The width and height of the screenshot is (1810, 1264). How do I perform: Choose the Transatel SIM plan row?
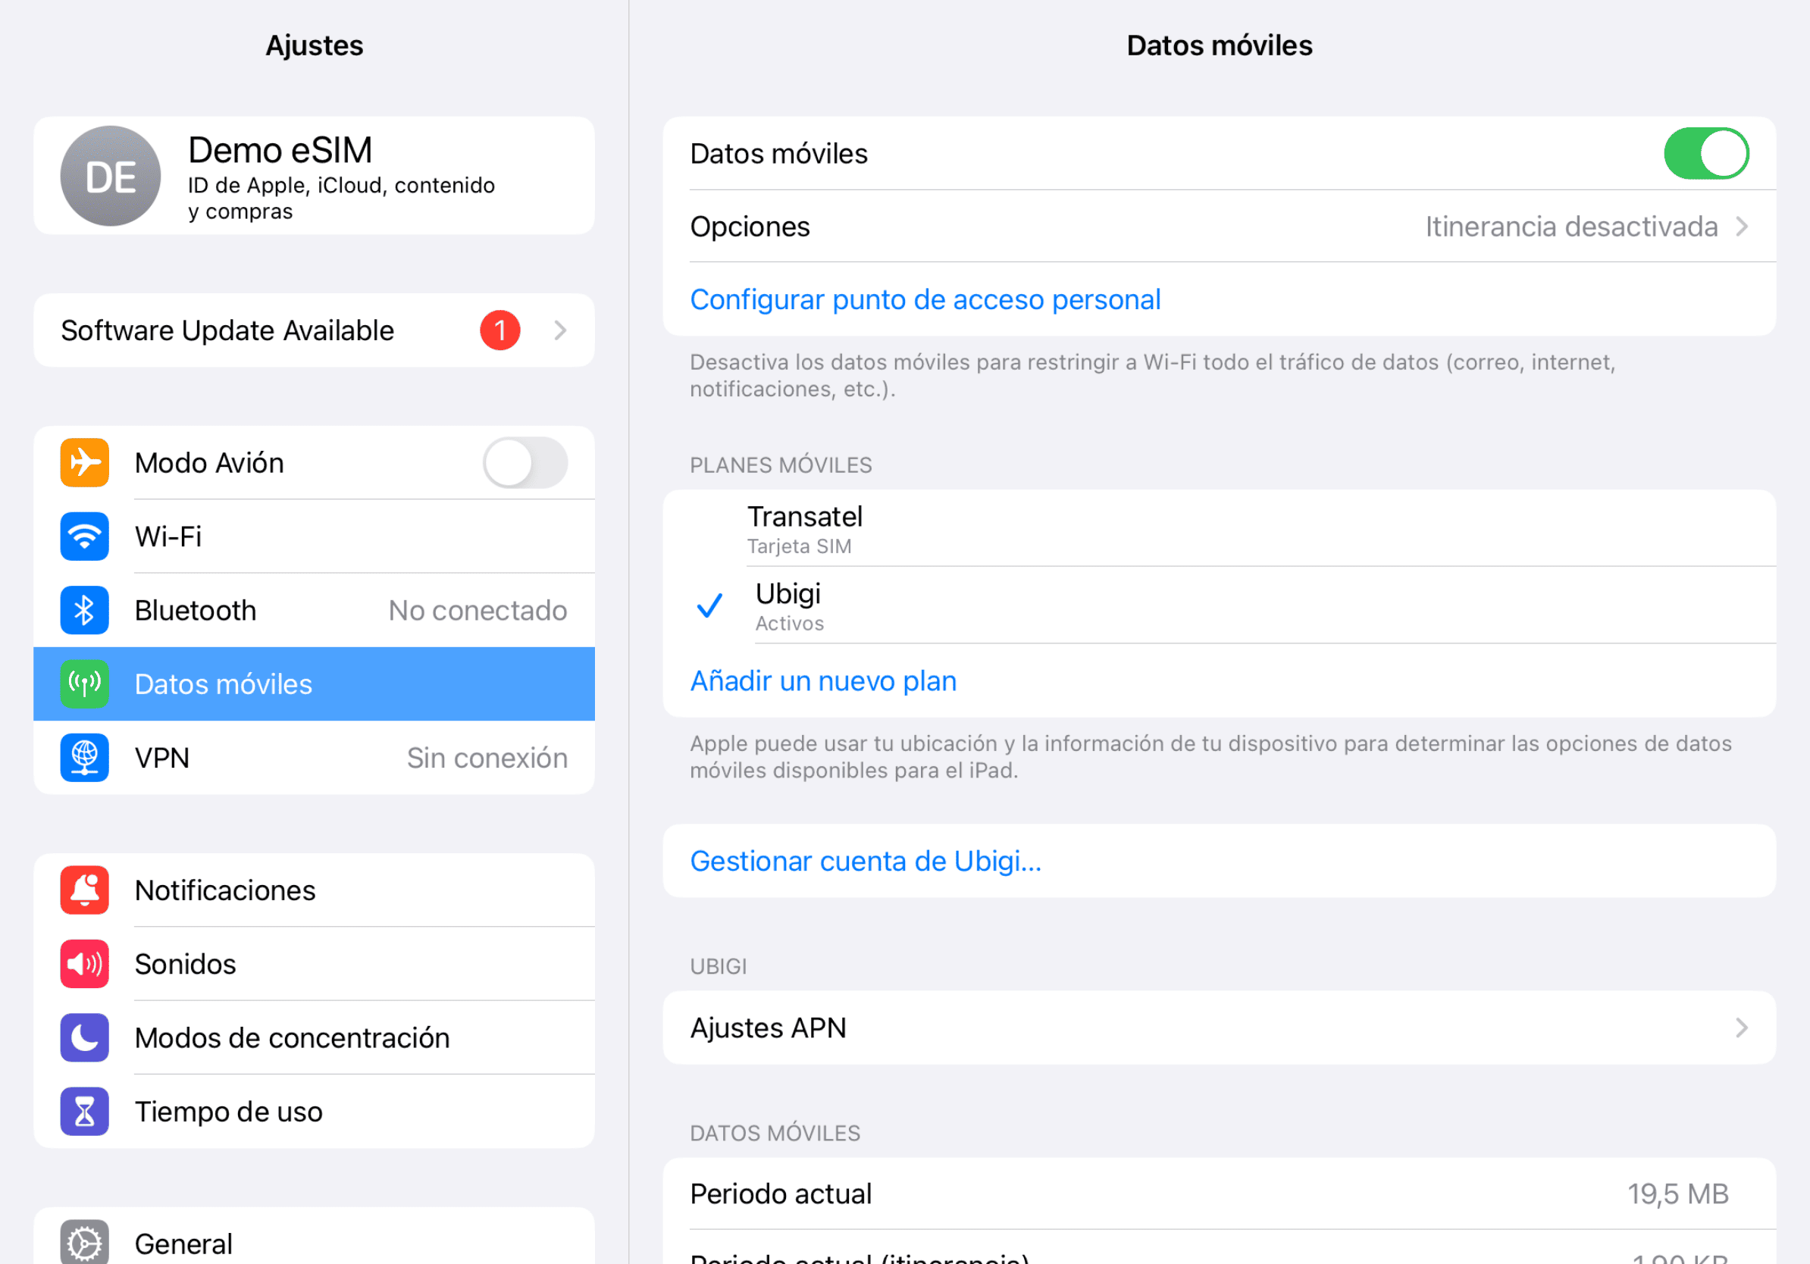tap(1219, 528)
